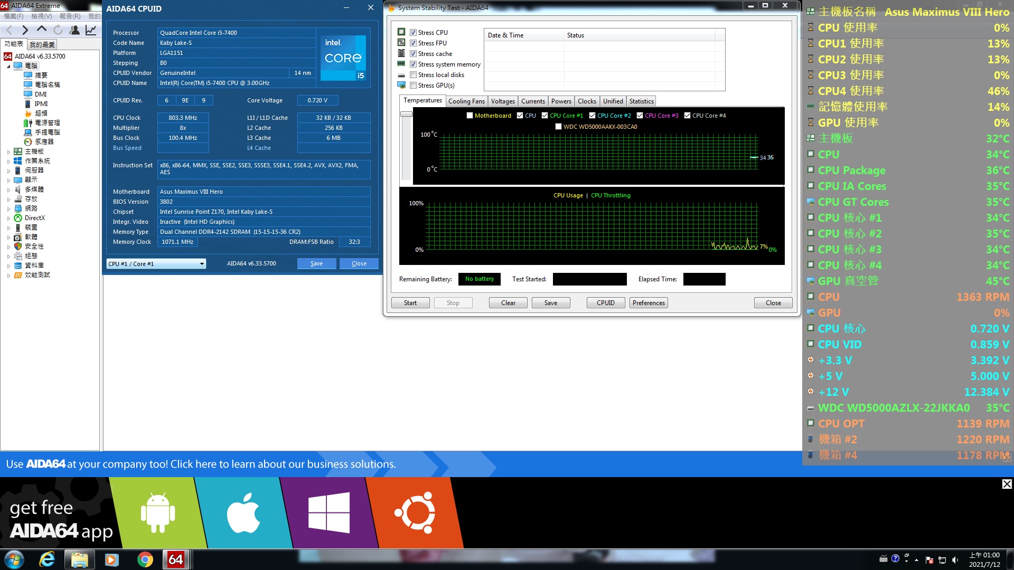
Task: Expand the 伺服器 tree node
Action: pos(8,171)
